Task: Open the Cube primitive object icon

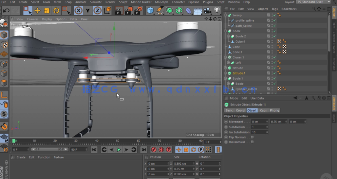Action: pos(150,11)
